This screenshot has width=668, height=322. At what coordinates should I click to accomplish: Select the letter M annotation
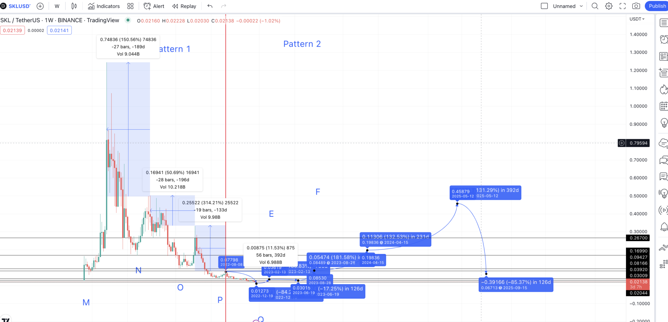coord(86,302)
